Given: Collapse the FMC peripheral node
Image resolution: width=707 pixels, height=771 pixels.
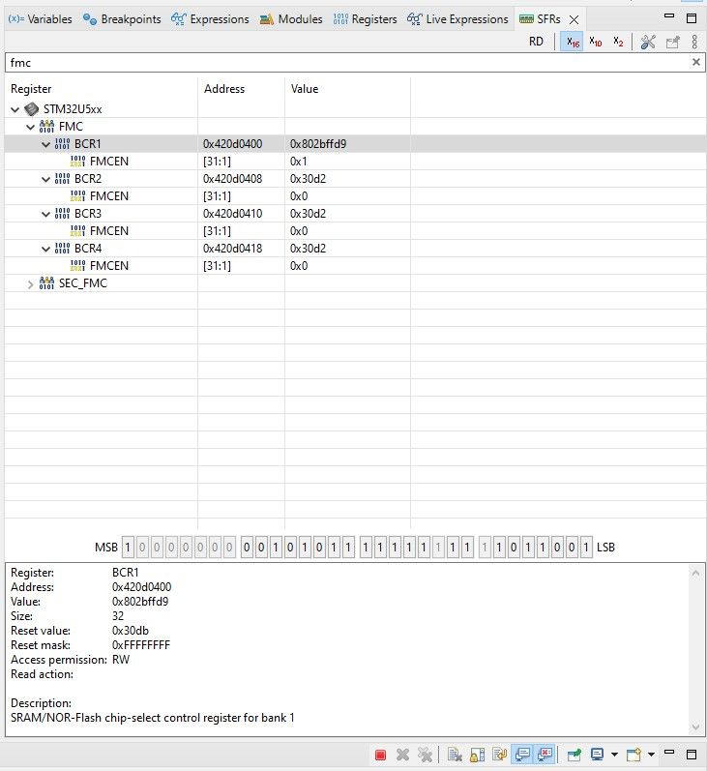Looking at the screenshot, I should pos(31,128).
